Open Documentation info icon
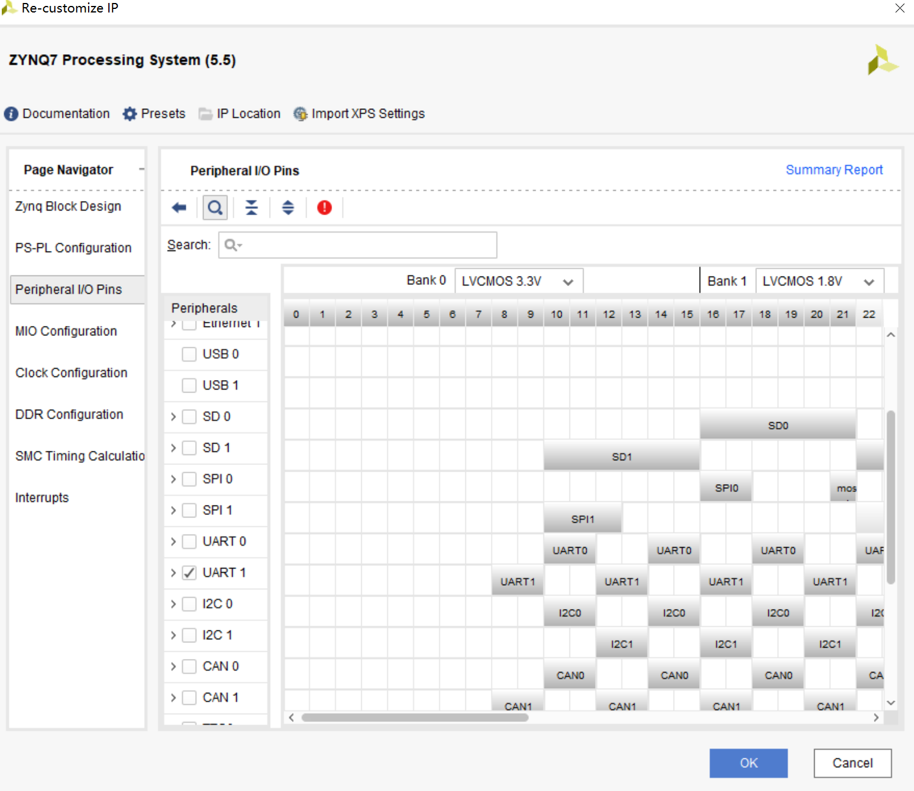 coord(11,114)
